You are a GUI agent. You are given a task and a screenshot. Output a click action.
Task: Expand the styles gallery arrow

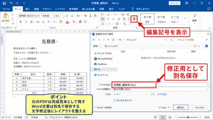pos(185,18)
